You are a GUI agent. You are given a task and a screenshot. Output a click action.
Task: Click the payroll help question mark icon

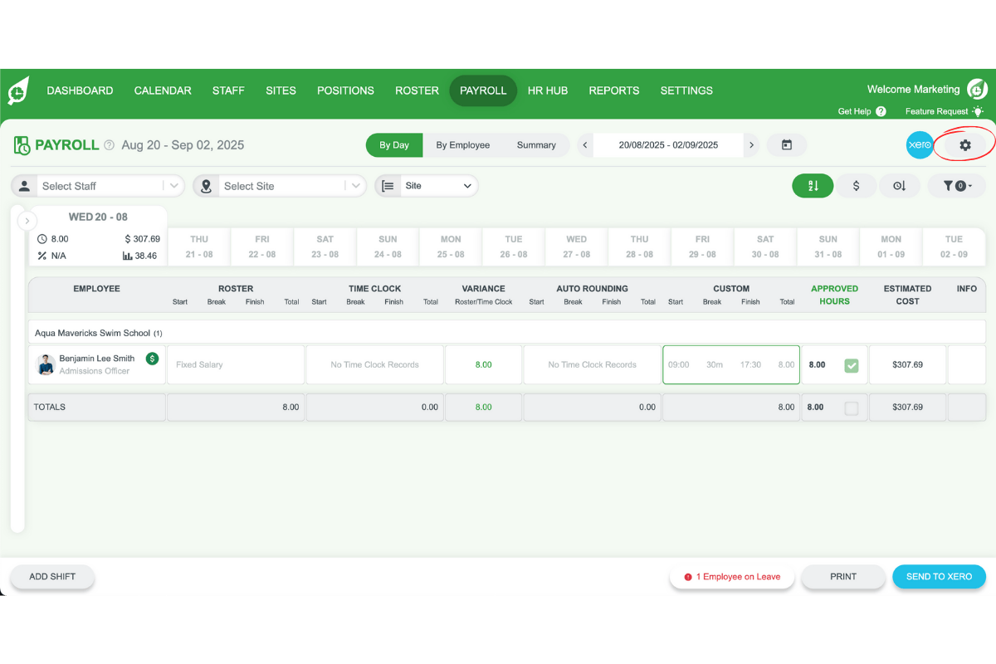[x=109, y=144]
